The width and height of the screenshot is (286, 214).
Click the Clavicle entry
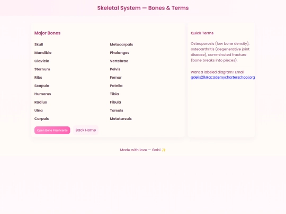(x=42, y=61)
